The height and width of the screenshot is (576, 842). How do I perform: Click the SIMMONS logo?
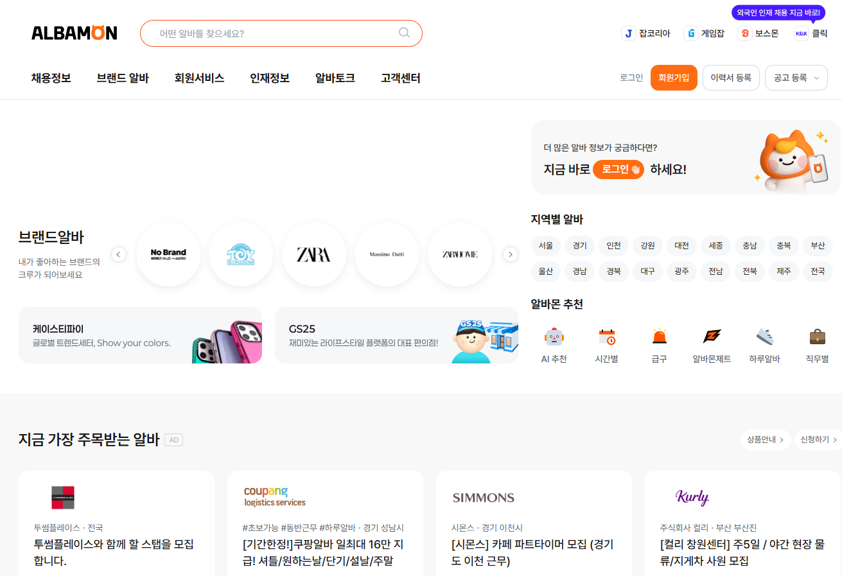point(483,498)
